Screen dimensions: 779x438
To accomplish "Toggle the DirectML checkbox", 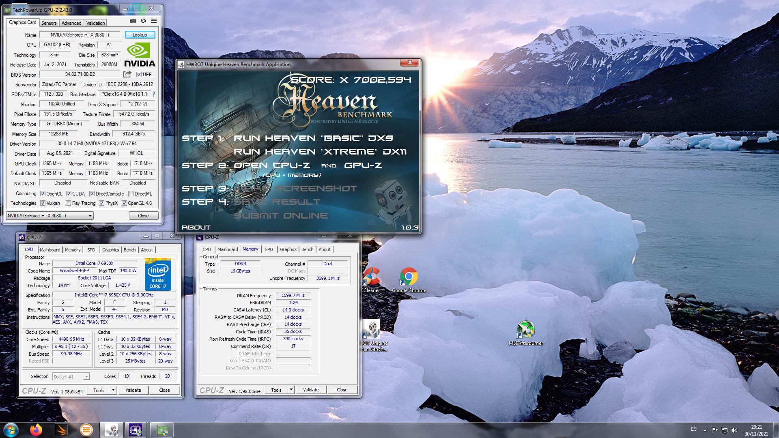I will tap(131, 194).
